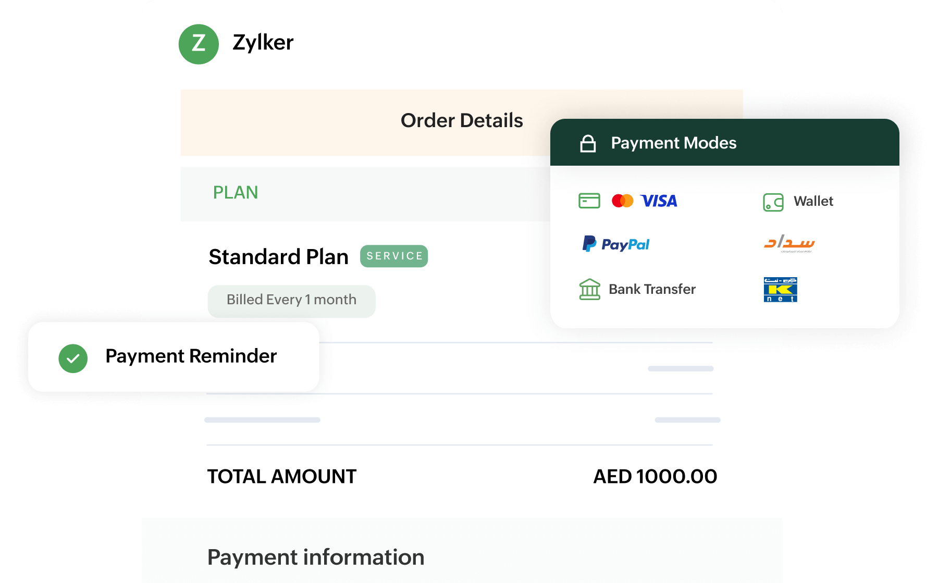Click the Payment information heading

(316, 557)
